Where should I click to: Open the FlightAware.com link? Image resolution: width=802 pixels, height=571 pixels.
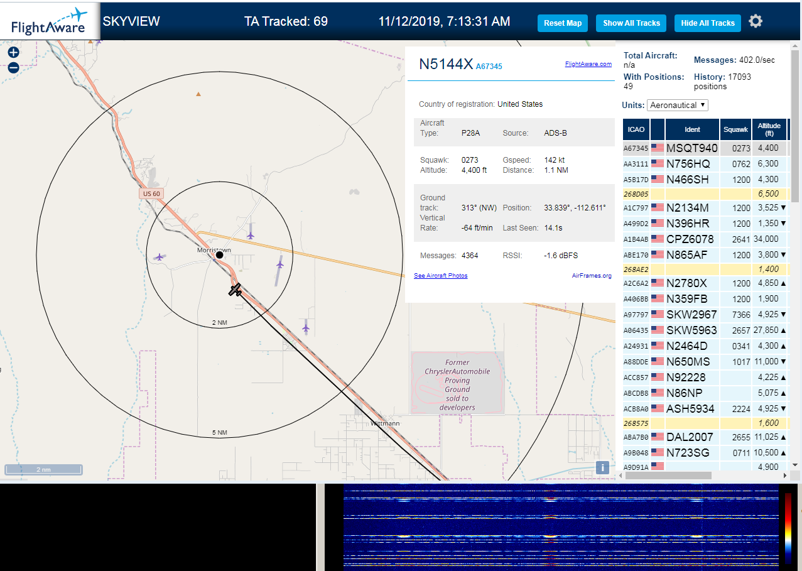pyautogui.click(x=588, y=64)
